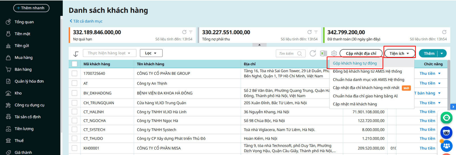Image resolution: width=456 pixels, height=155 pixels.
Task: Click the Excel export icon
Action: click(x=323, y=54)
